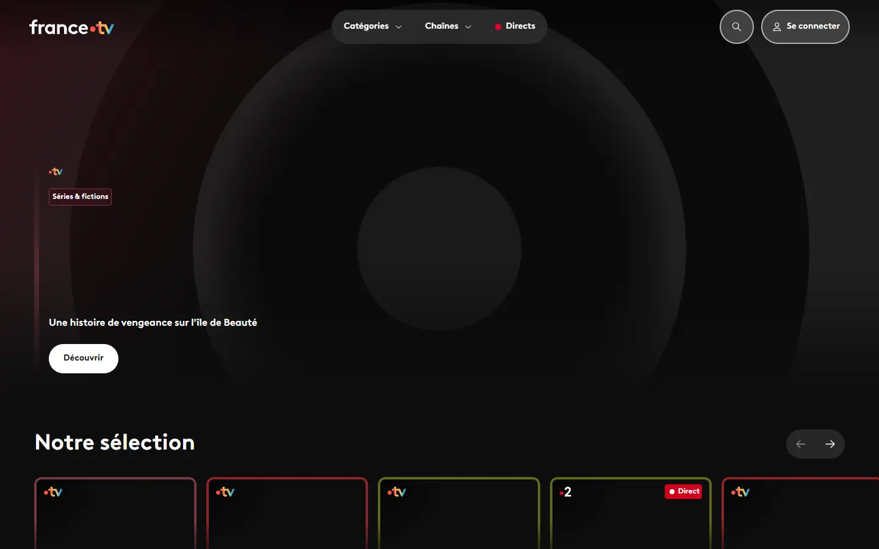Open the Catégories dropdown menu
Image resolution: width=879 pixels, height=549 pixels.
click(372, 26)
